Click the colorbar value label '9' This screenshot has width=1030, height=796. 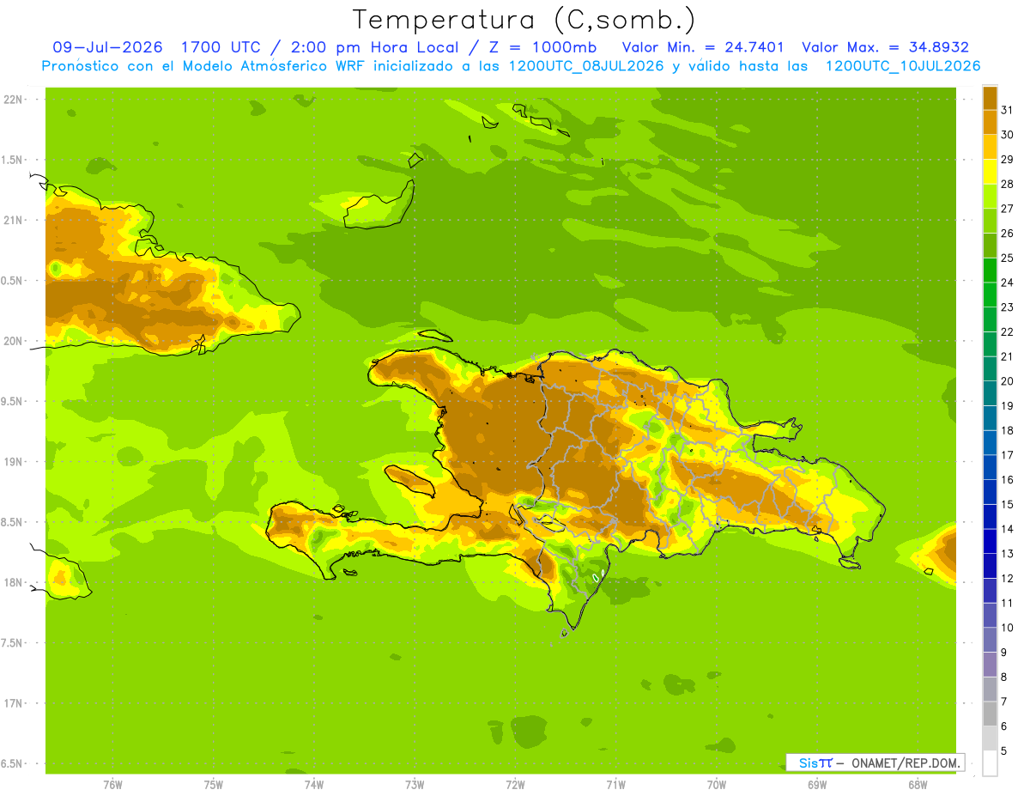[1004, 653]
